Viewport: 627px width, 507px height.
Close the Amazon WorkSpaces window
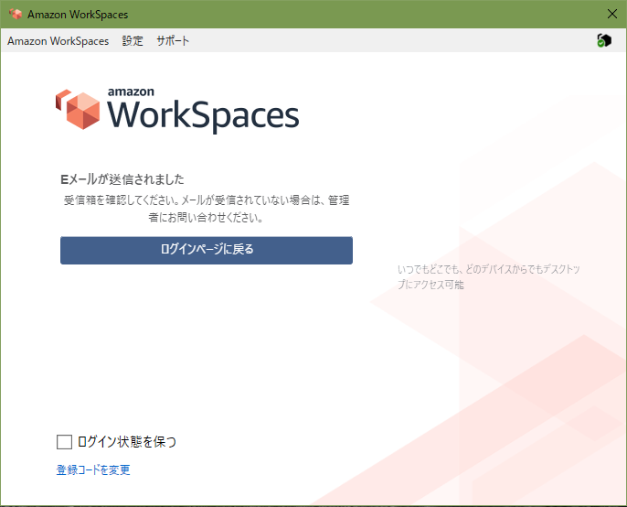(x=611, y=14)
